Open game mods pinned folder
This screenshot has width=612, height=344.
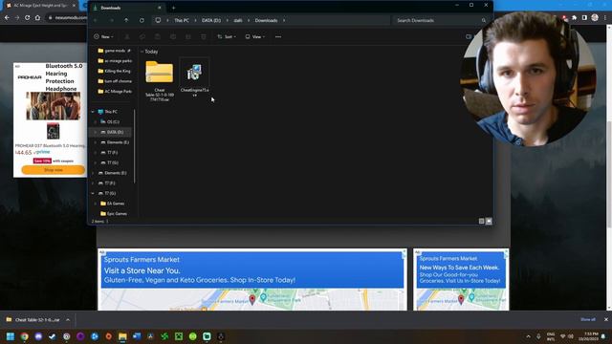115,51
